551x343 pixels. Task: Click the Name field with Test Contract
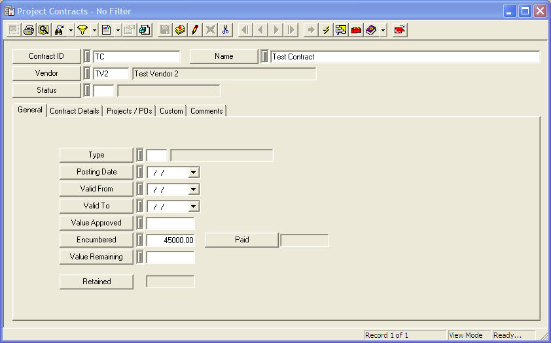tap(405, 57)
